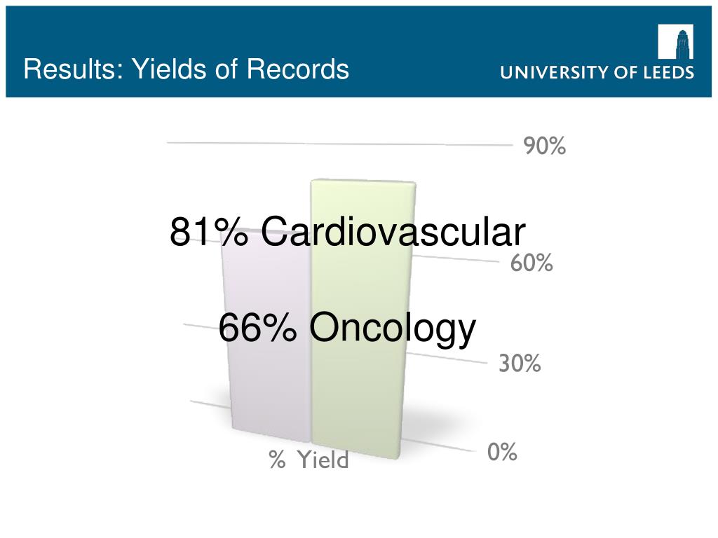Click the word 'Records' in the title

(297, 69)
